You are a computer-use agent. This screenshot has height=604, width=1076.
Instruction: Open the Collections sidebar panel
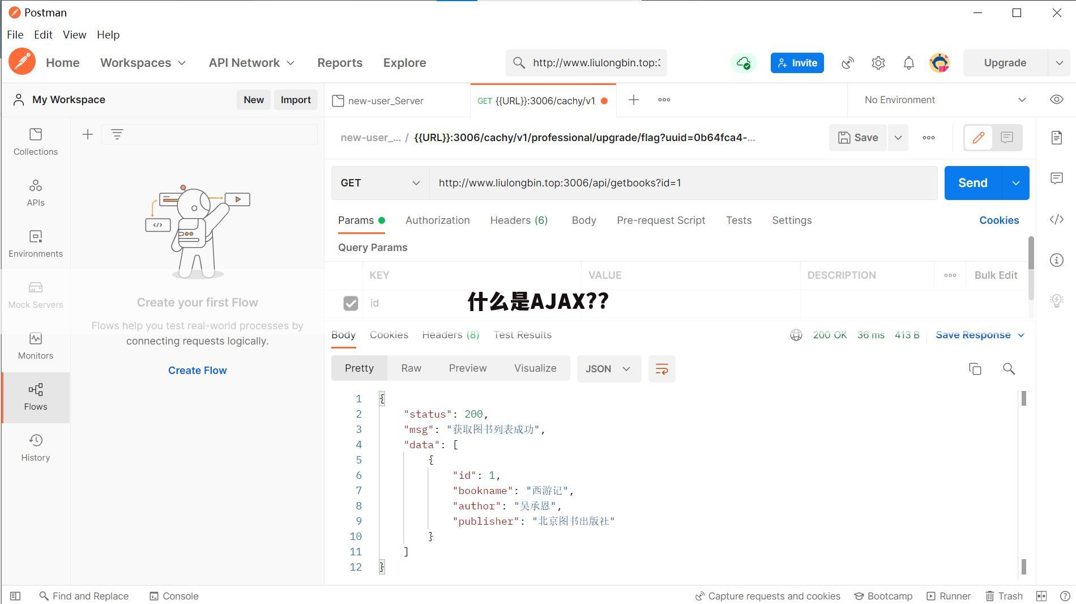(35, 142)
